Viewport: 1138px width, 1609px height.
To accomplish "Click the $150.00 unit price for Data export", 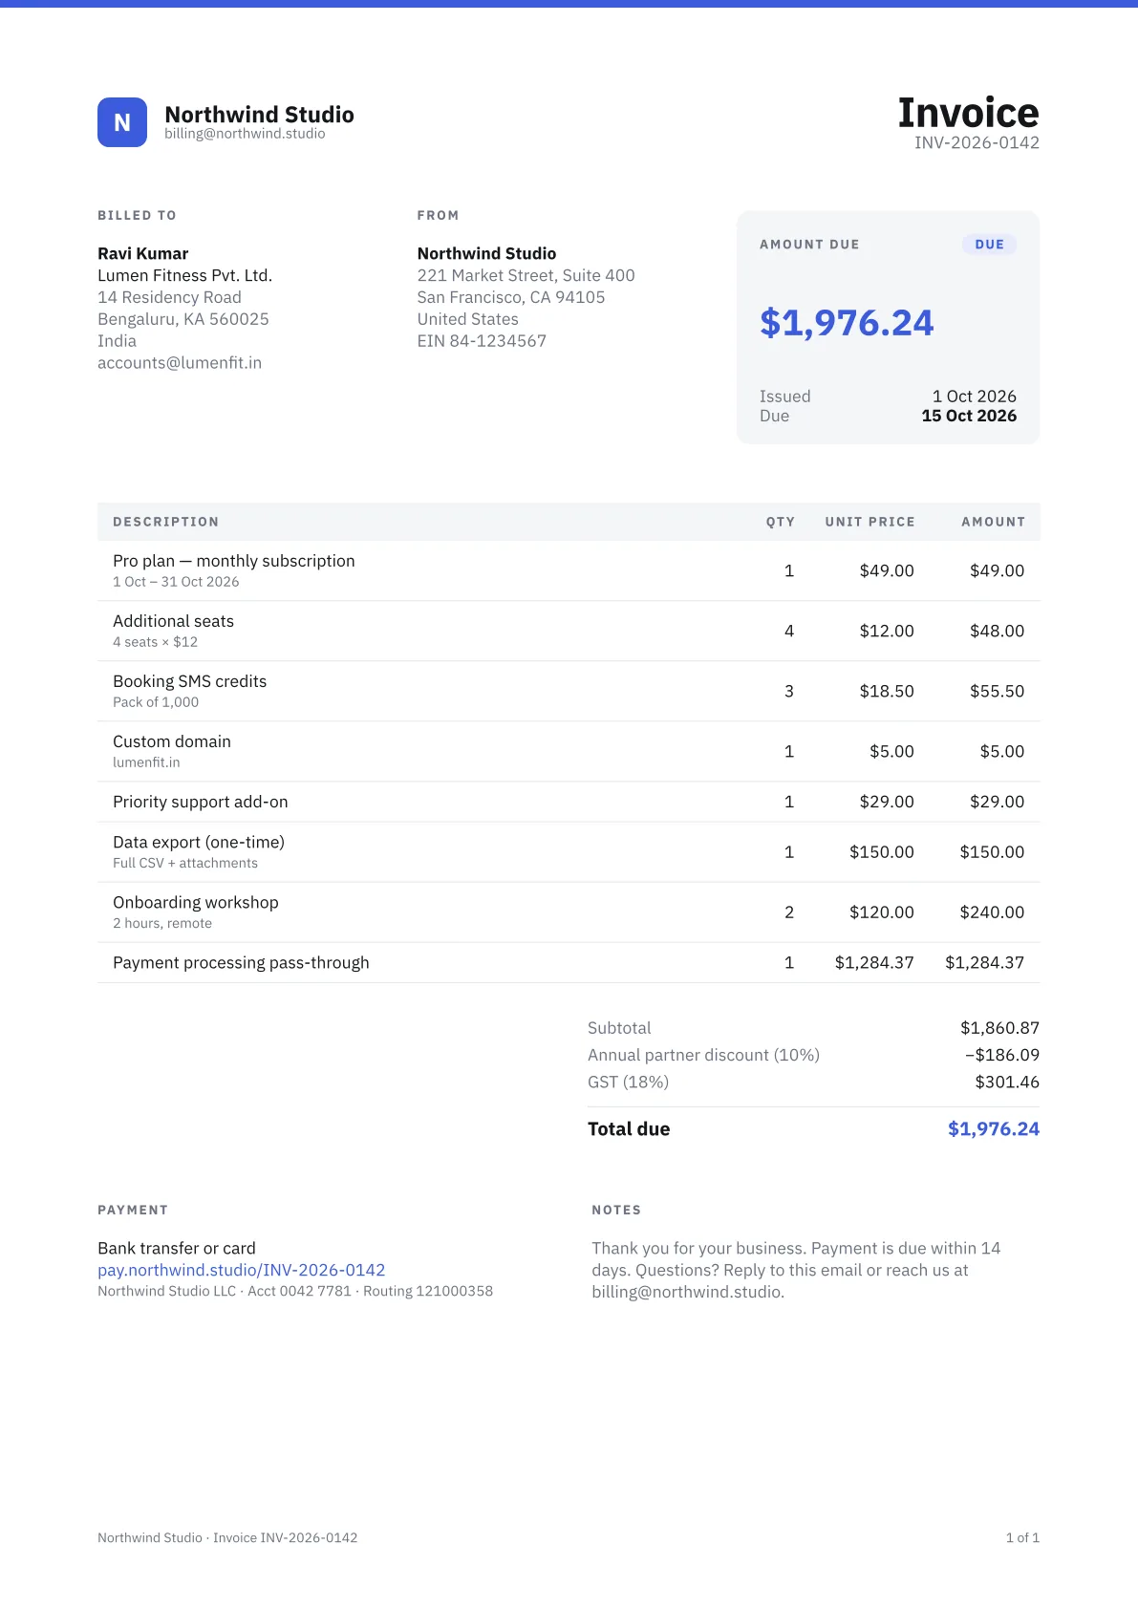I will [882, 851].
